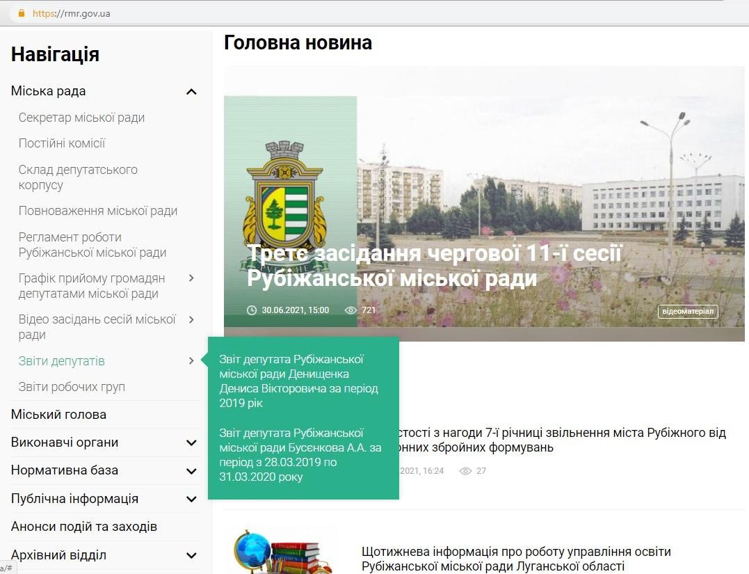
Task: Expand Відео засідань сесій submenu arrow
Action: click(x=191, y=320)
